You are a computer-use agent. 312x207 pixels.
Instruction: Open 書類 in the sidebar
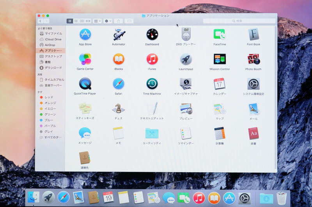[51, 62]
